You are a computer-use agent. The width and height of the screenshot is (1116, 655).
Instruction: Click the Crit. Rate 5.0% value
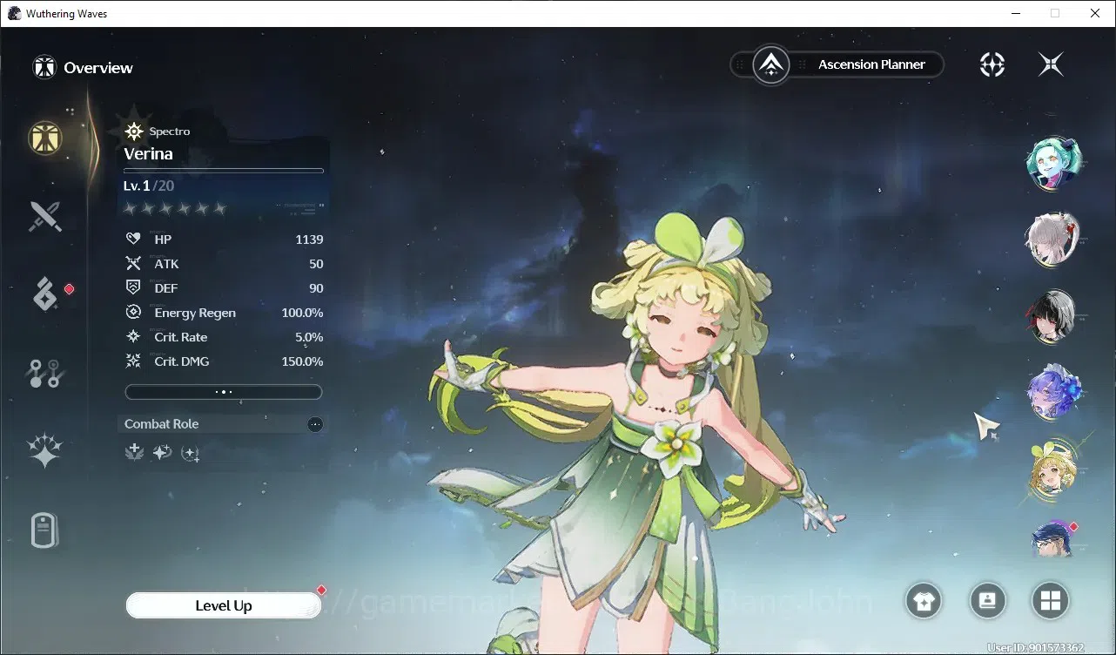pos(309,337)
